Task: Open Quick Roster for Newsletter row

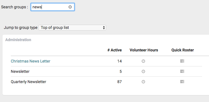Action: (182, 71)
